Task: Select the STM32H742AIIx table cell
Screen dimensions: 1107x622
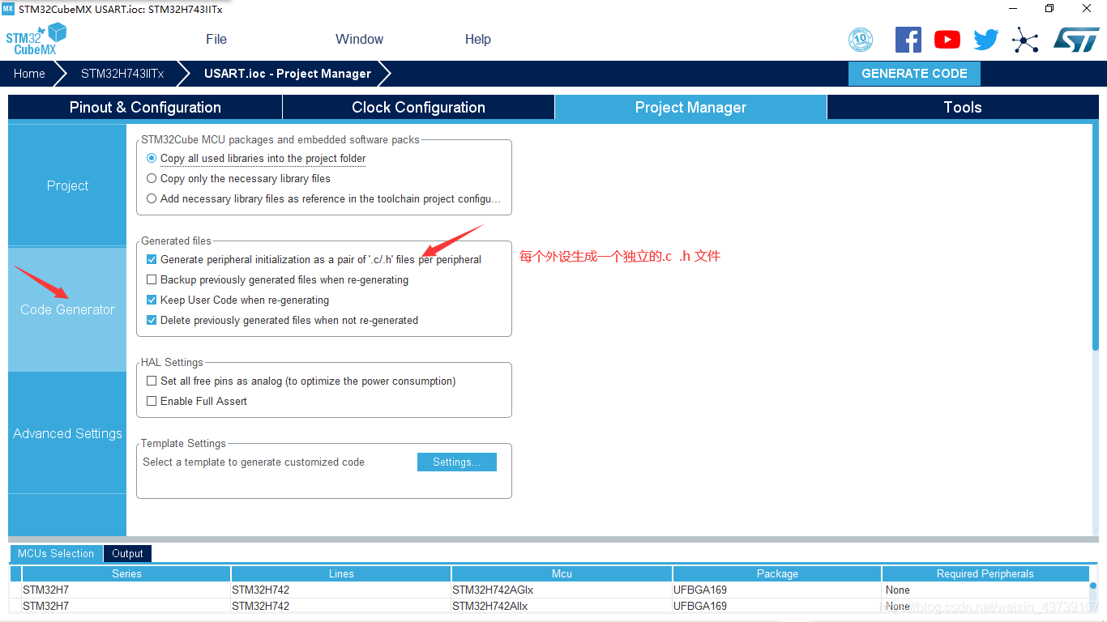Action: 562,606
